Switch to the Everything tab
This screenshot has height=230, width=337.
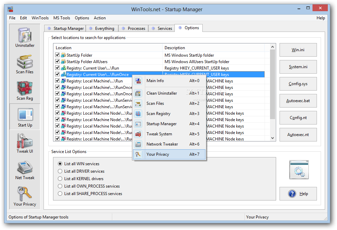(102, 28)
